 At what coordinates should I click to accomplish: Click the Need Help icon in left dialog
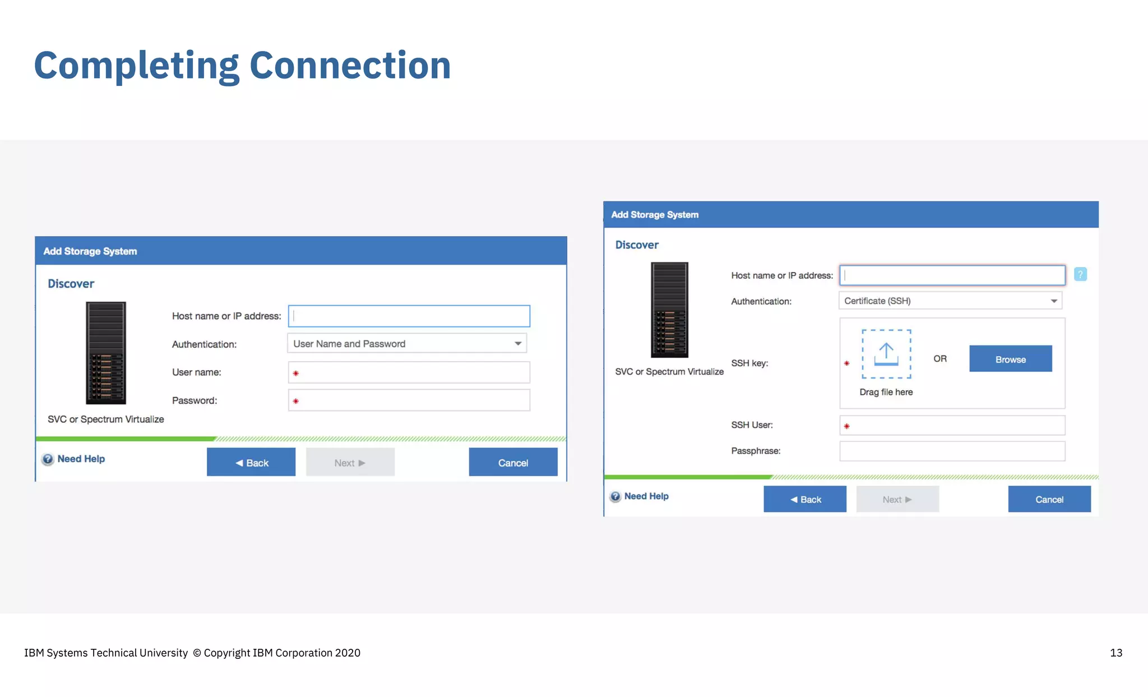click(48, 459)
